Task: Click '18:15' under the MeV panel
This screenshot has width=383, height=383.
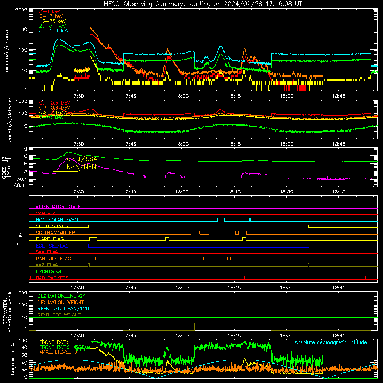Action: [234, 144]
